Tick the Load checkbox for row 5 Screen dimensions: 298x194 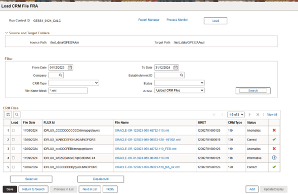click(x=13, y=167)
